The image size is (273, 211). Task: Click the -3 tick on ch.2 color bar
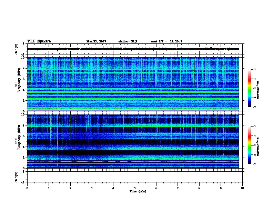[x=254, y=127]
